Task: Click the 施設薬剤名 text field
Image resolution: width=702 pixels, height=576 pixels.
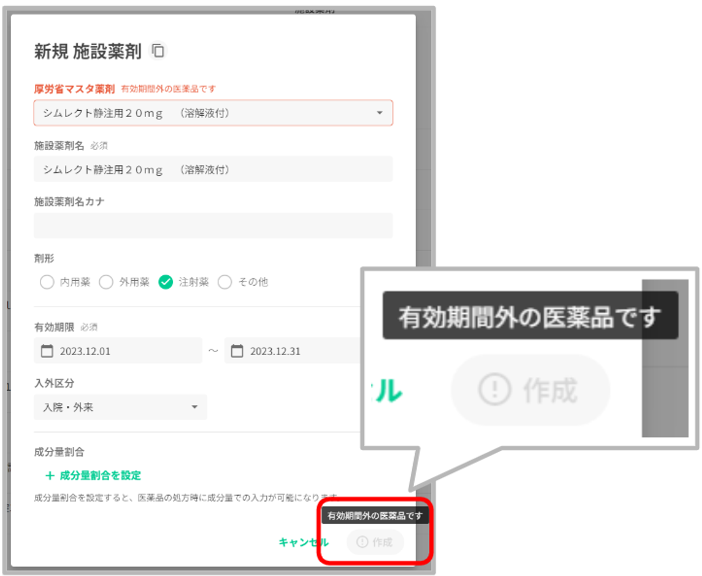Action: [x=213, y=169]
